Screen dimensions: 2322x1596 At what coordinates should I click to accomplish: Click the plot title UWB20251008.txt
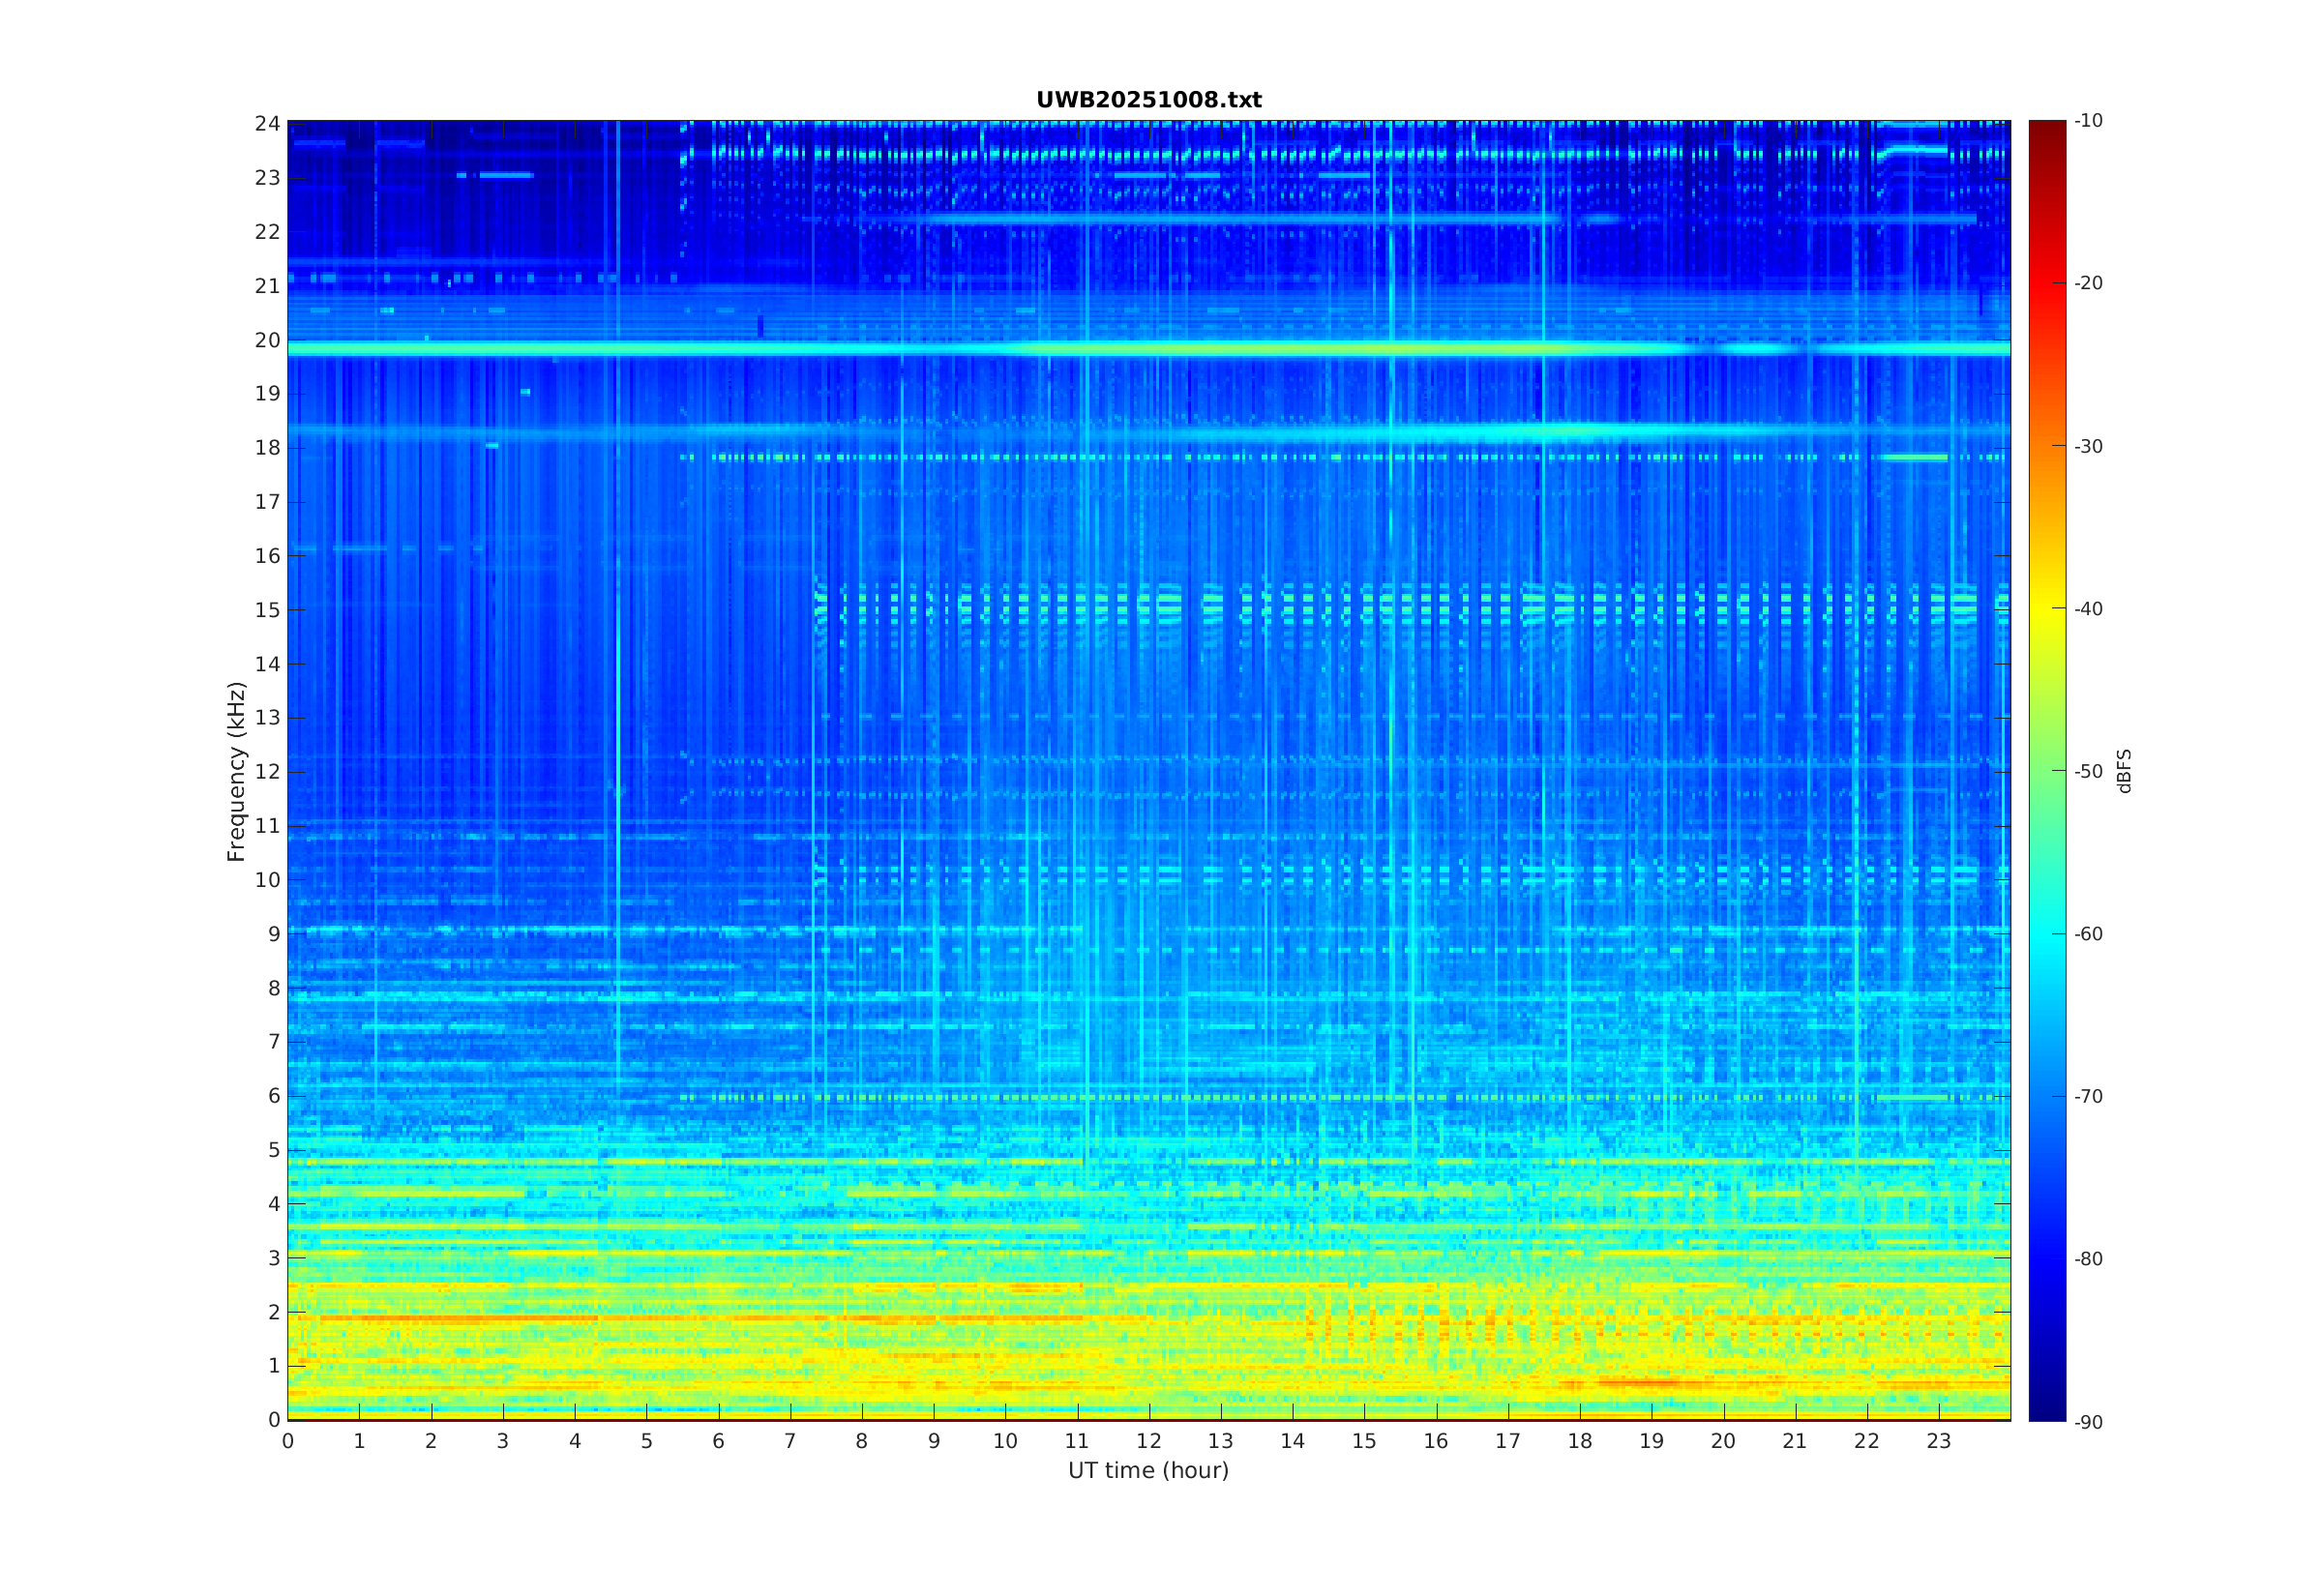point(1148,100)
